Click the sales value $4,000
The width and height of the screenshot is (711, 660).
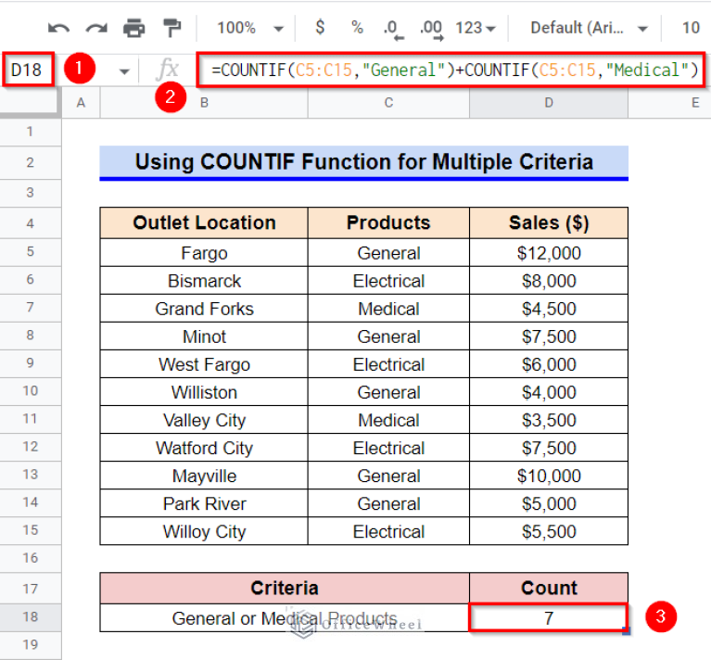549,392
